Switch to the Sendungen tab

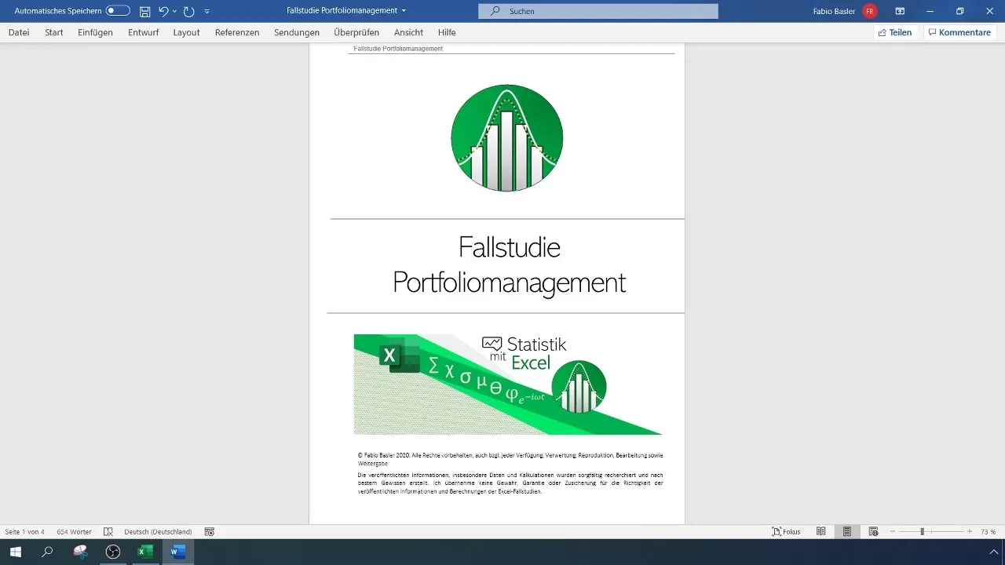tap(297, 32)
